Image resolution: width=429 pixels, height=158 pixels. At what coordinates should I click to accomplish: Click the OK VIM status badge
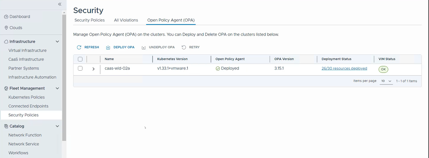[383, 69]
